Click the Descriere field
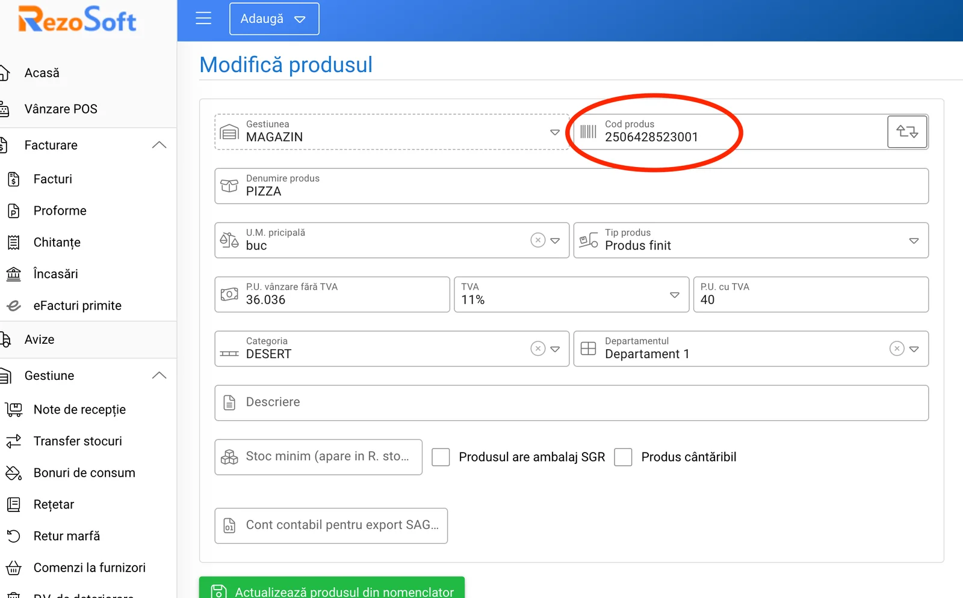The image size is (963, 598). pos(571,403)
